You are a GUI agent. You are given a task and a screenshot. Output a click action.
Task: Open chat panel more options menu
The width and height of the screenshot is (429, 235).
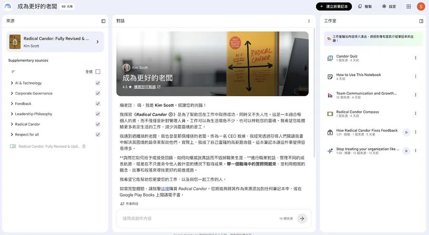[x=309, y=21]
